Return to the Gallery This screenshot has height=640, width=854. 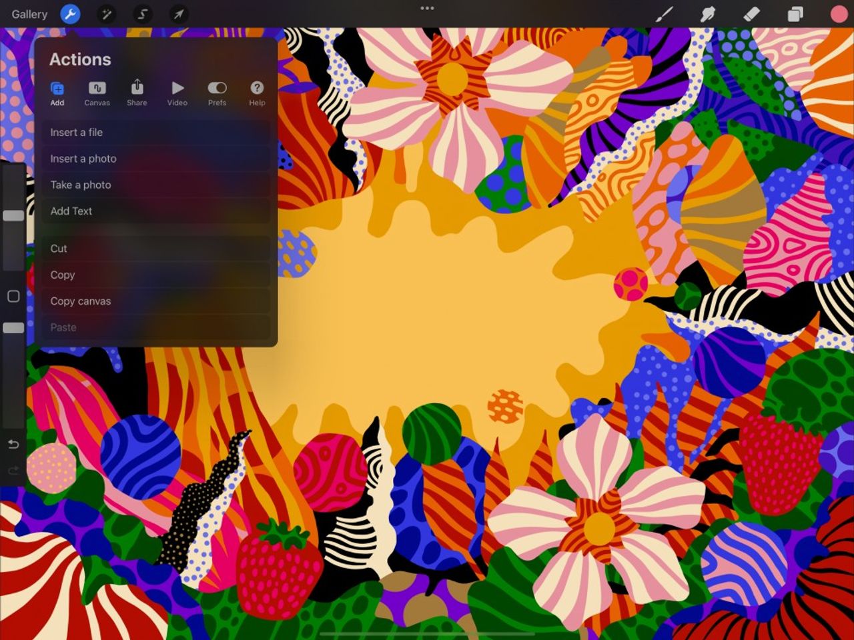[x=29, y=14]
